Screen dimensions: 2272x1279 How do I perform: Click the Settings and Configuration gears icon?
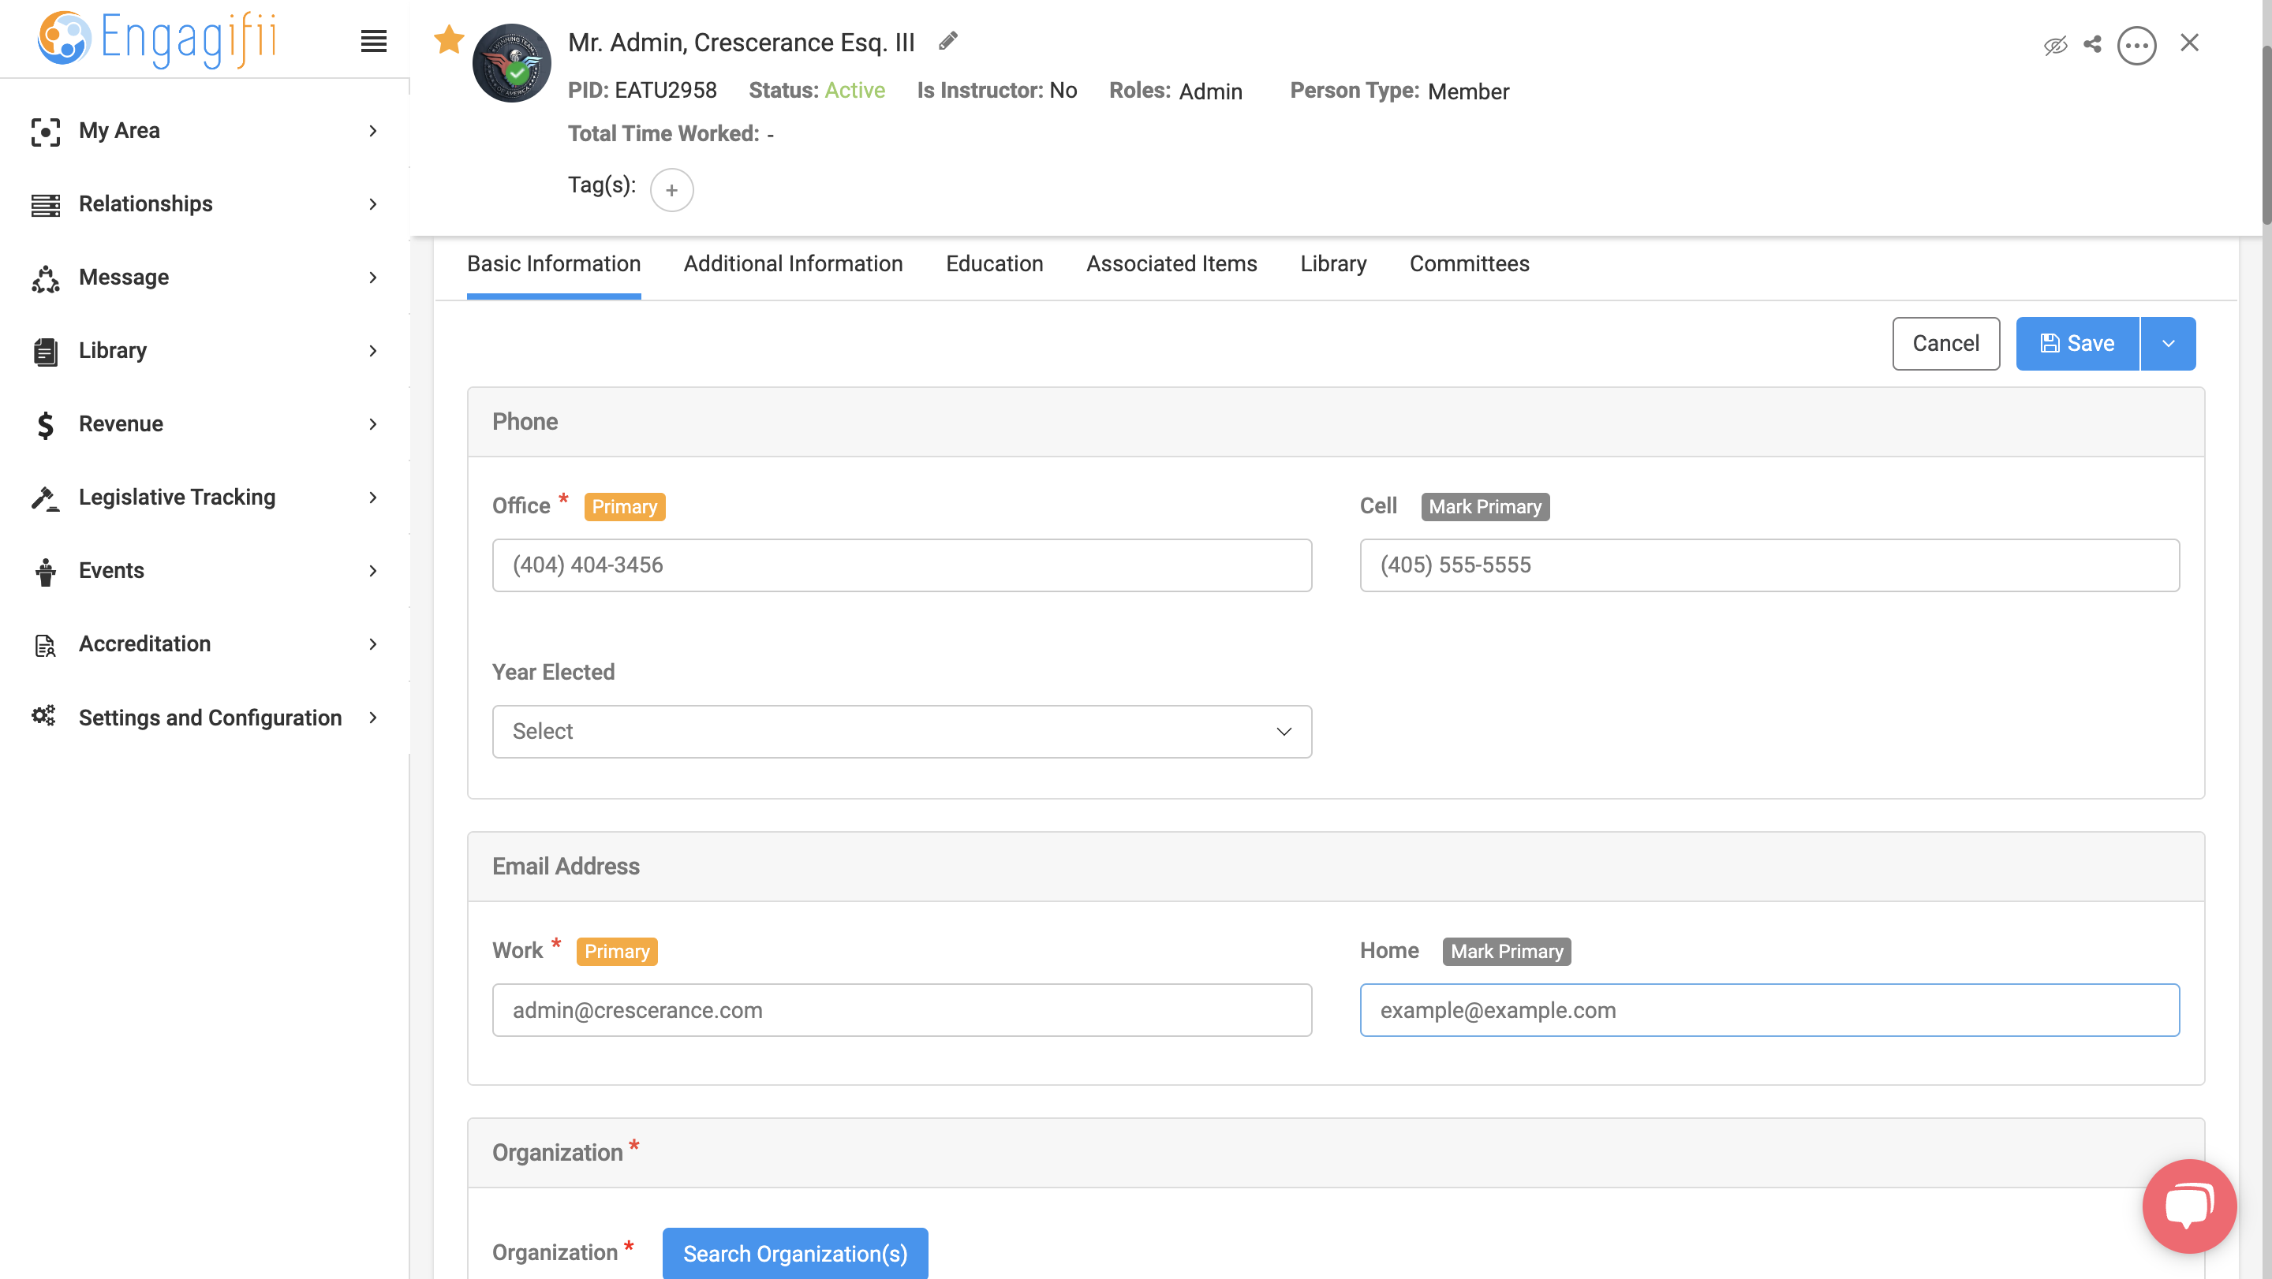[43, 716]
